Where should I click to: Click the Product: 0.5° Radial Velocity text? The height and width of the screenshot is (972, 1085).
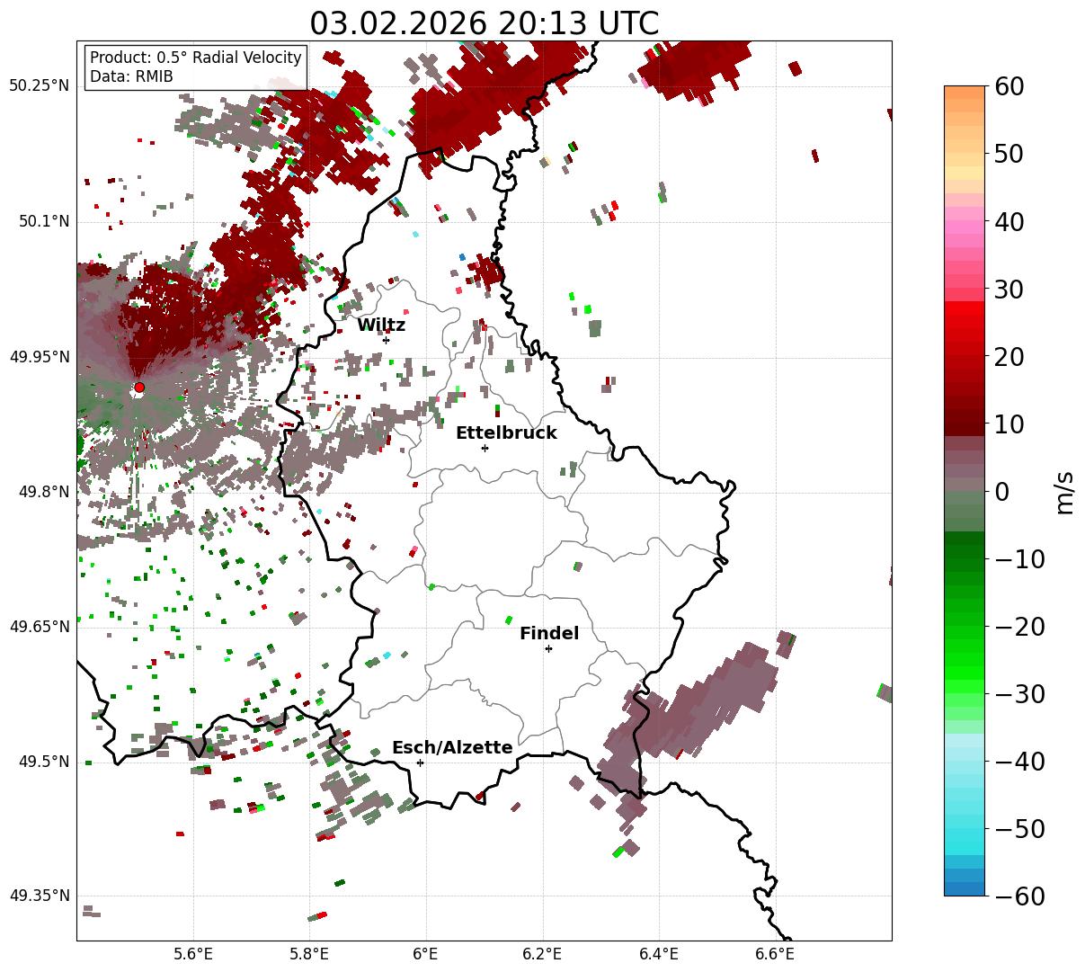pyautogui.click(x=196, y=58)
